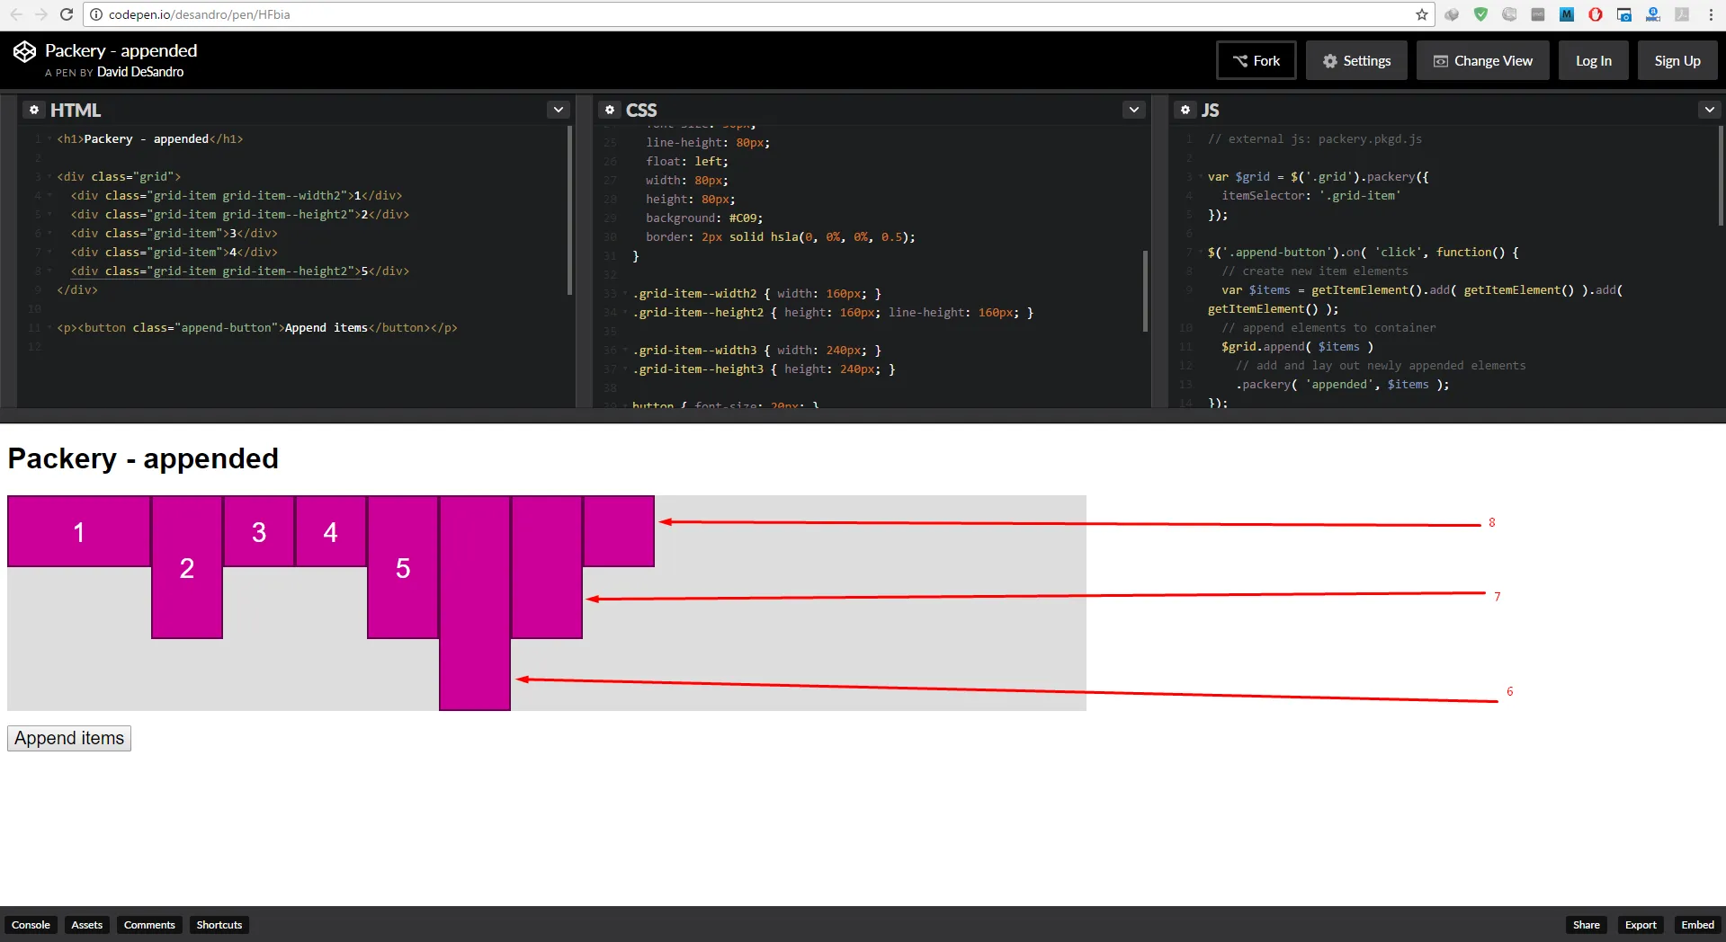Go forward in browser history
Screen dimensions: 1726x942
[x=41, y=14]
